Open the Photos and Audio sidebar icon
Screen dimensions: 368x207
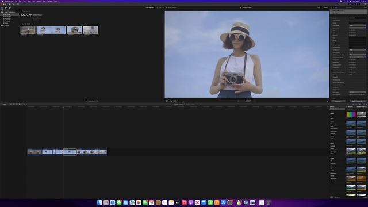pyautogui.click(x=6, y=7)
